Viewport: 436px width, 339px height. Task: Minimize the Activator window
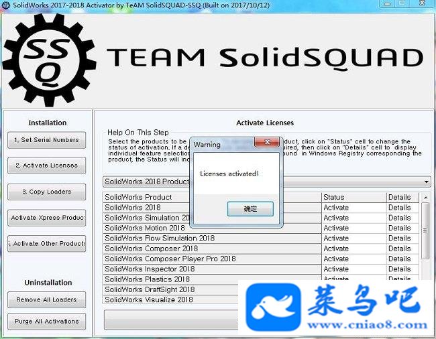[x=387, y=3]
